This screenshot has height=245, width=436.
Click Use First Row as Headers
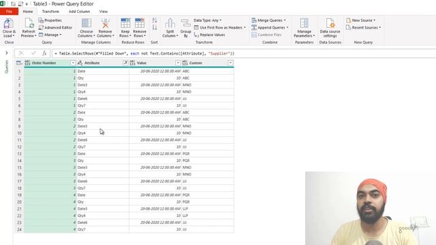pyautogui.click(x=219, y=27)
